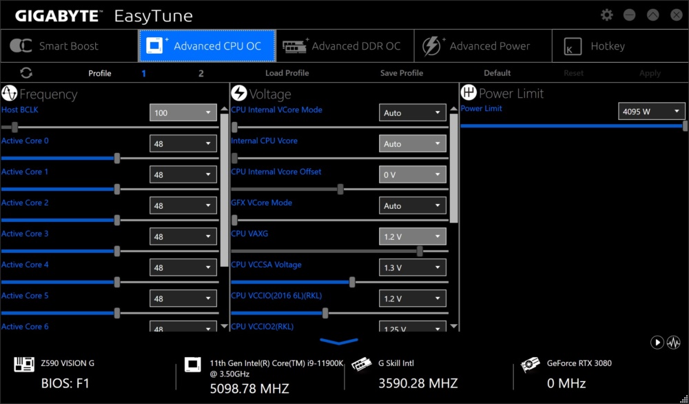Click the GIGABYTE logo
The width and height of the screenshot is (689, 404).
pos(58,17)
